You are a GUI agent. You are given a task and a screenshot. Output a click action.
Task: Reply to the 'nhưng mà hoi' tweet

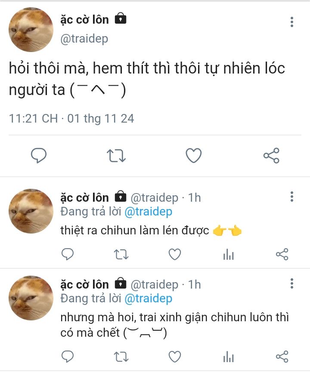(x=68, y=357)
